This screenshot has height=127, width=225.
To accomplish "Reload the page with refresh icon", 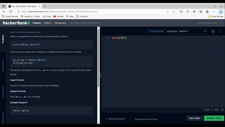I will click(11, 12).
